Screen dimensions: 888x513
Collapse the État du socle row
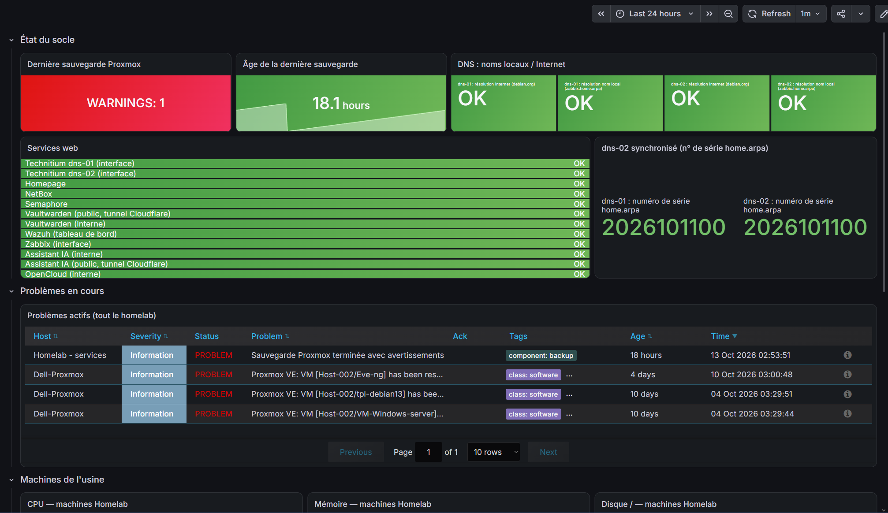(11, 40)
